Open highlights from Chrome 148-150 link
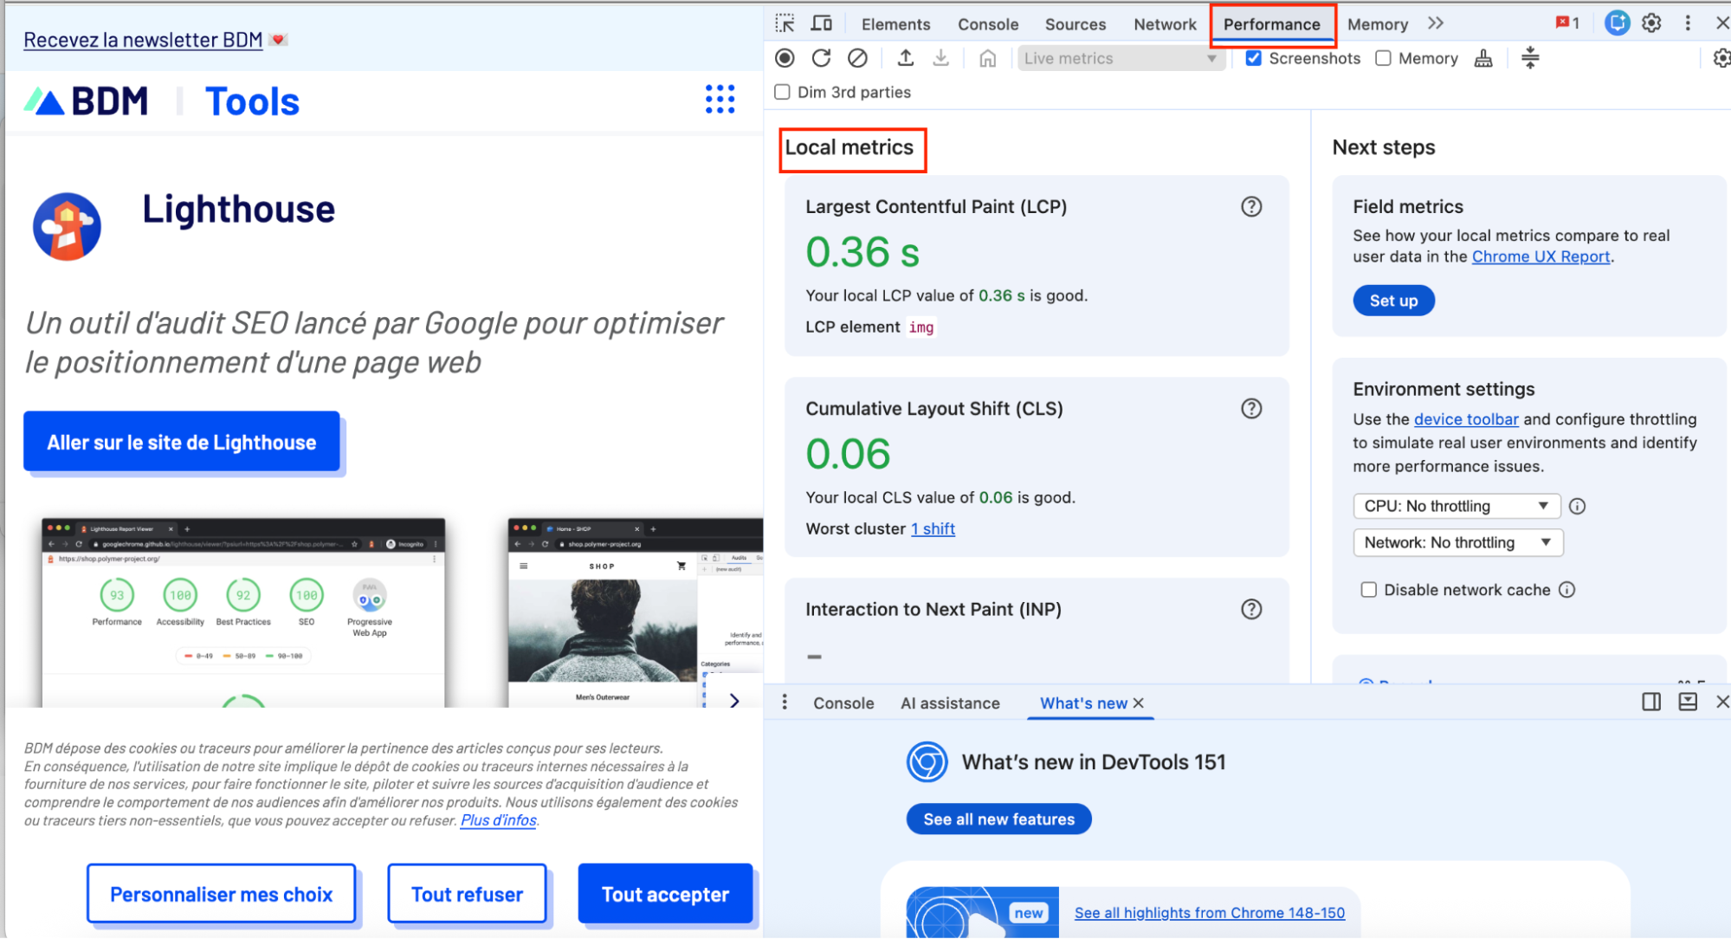 pos(1209,912)
